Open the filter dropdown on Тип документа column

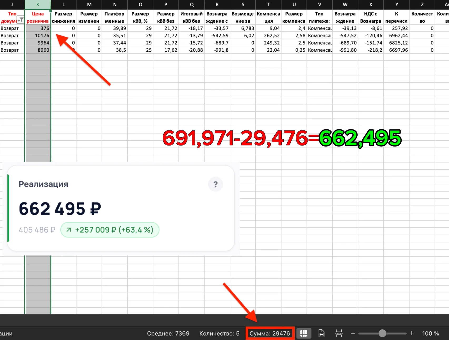pos(20,20)
